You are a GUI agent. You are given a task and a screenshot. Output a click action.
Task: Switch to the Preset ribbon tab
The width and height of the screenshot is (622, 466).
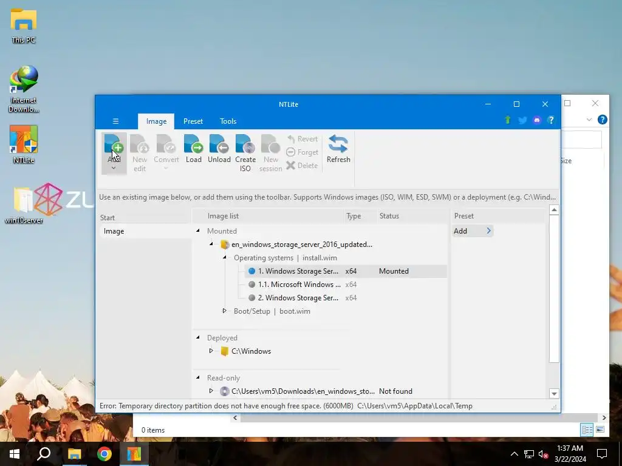click(193, 121)
